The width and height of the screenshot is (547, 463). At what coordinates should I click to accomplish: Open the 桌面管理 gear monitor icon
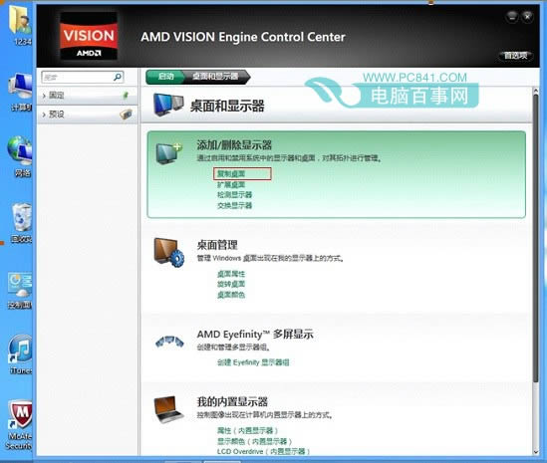tap(169, 253)
